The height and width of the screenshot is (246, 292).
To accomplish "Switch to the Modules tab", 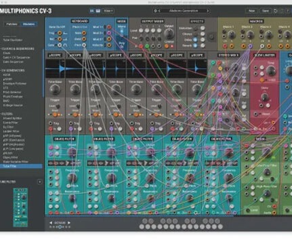I will pyautogui.click(x=29, y=24).
